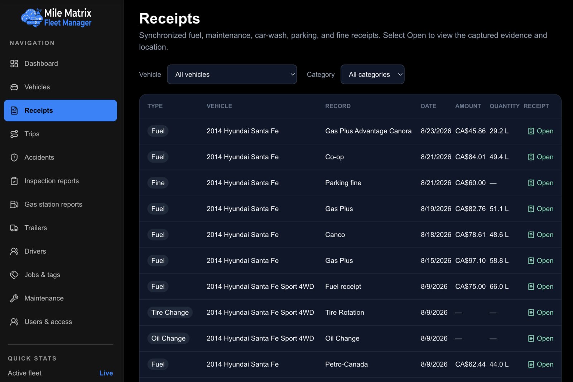Click the amount CA$60.00

(x=470, y=183)
